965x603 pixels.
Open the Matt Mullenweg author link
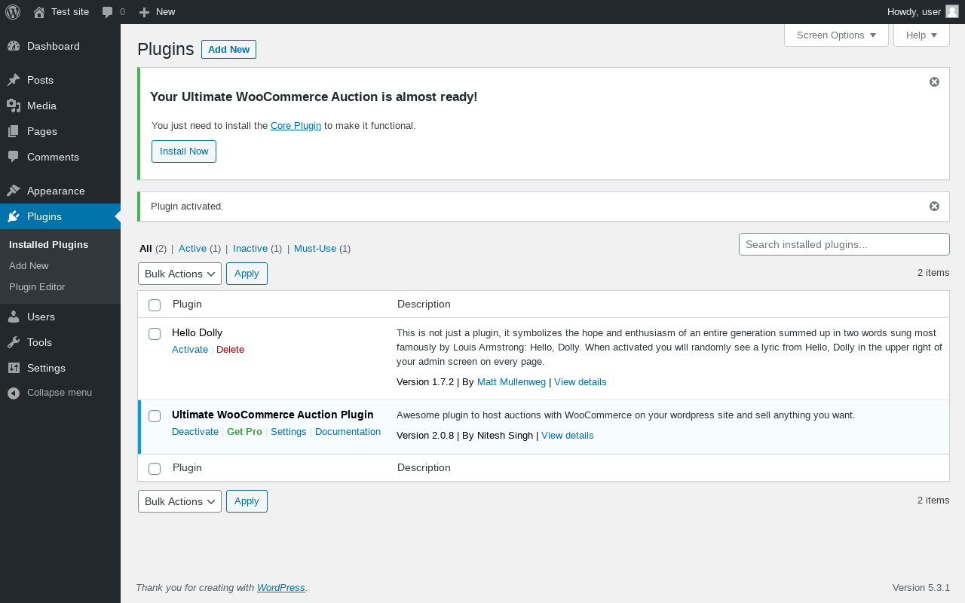pos(511,381)
